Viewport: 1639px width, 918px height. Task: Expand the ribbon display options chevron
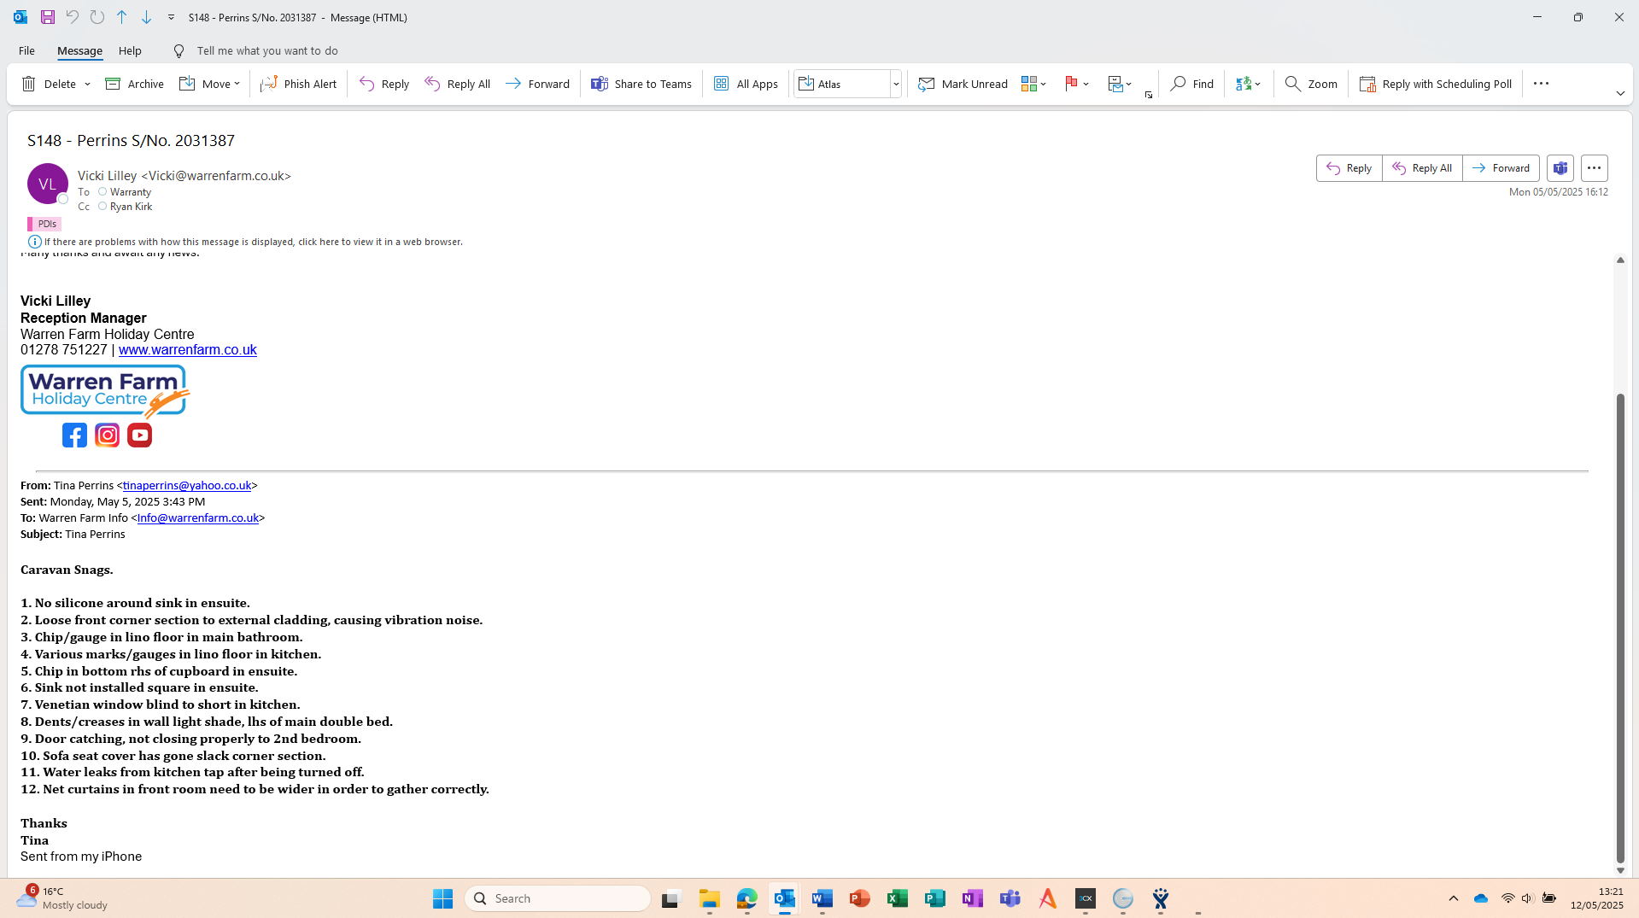click(1620, 93)
